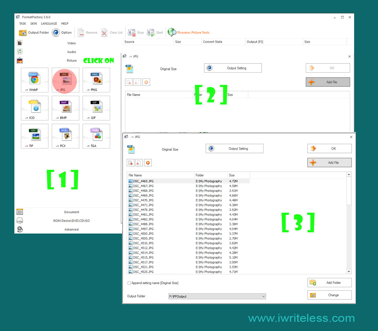Open the SKIN menu
This screenshot has width=378, height=331.
click(x=34, y=24)
